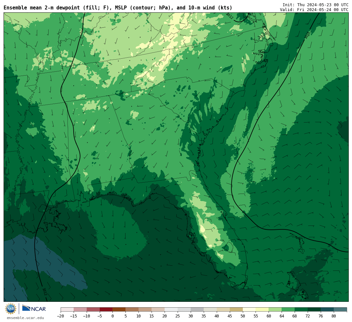Click the -20 colorbar tick label

point(60,316)
